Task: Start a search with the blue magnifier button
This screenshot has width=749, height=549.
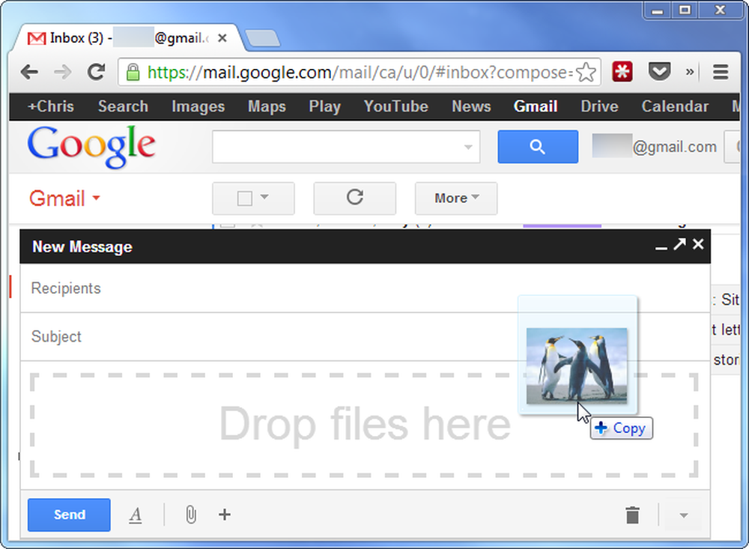Action: 538,147
